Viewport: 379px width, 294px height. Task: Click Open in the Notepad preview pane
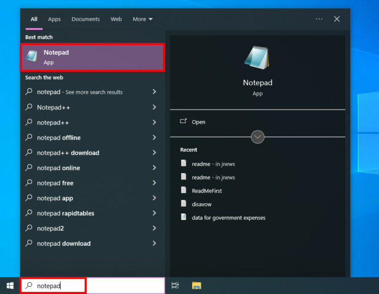[x=198, y=122]
